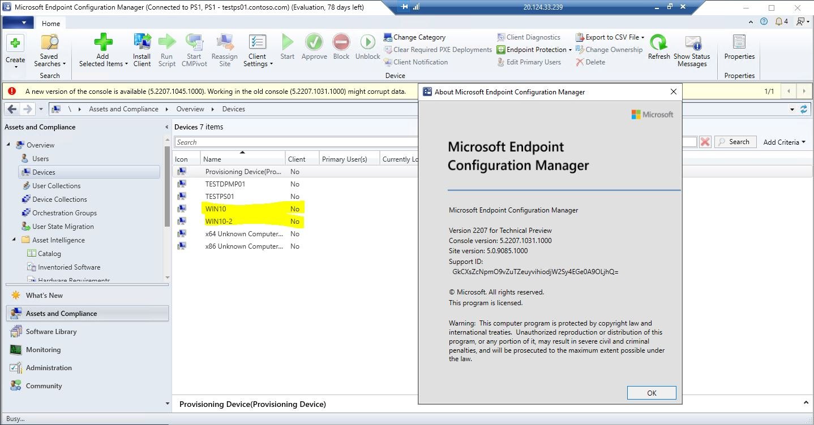Select Device Collections in the tree
Screen dimensions: 814x425
click(x=59, y=200)
